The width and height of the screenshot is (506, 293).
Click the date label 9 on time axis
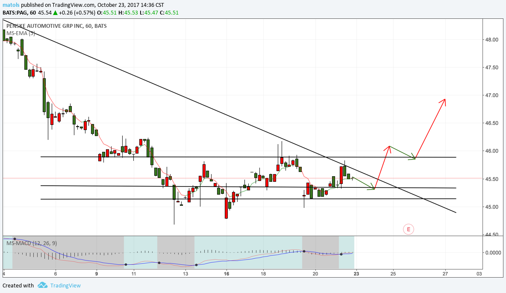(97, 274)
